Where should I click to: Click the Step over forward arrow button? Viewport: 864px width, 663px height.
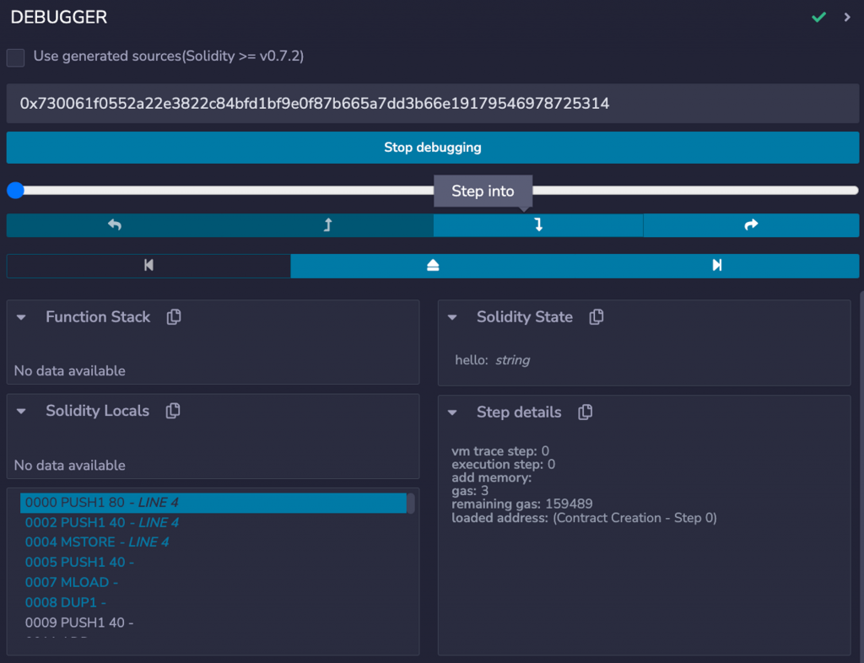pyautogui.click(x=751, y=224)
